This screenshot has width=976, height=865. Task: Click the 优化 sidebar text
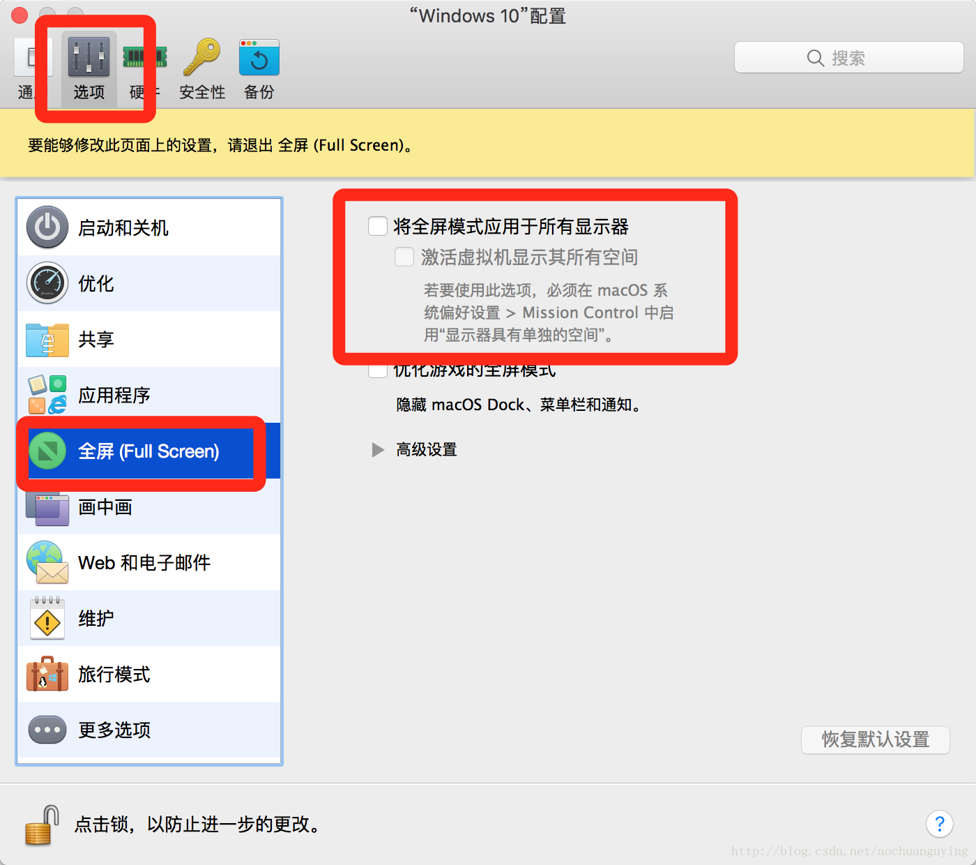pyautogui.click(x=96, y=284)
